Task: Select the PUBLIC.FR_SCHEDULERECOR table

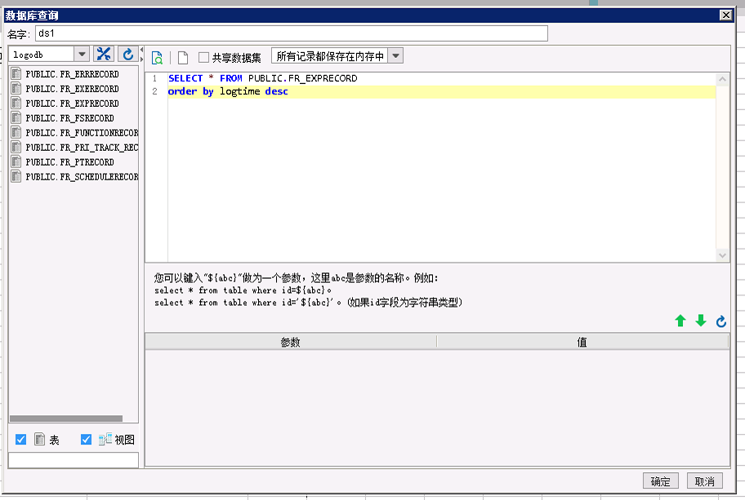Action: (x=83, y=177)
